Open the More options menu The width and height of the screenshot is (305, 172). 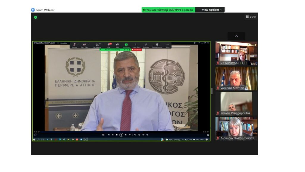click(x=168, y=45)
